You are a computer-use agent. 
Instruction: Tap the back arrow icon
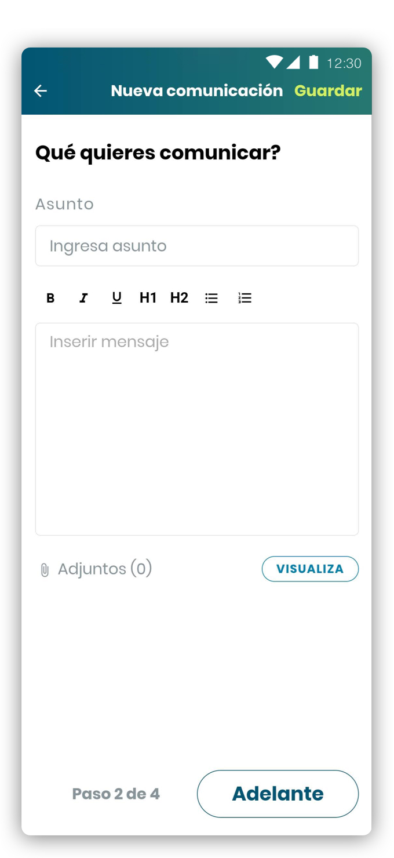point(41,90)
